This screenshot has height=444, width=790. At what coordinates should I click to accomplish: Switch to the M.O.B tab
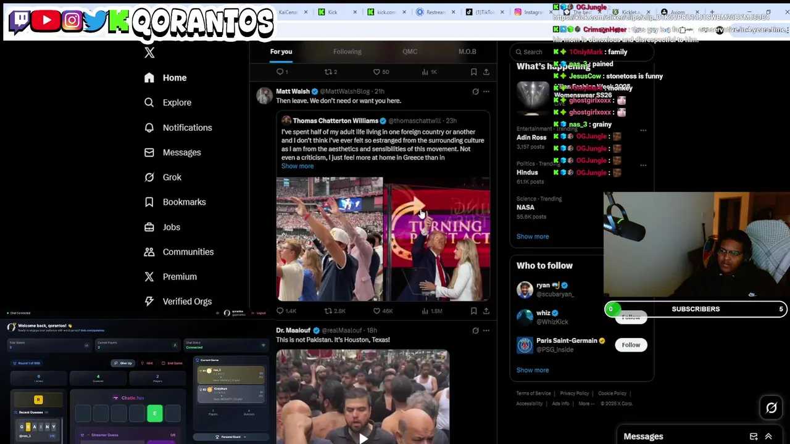(467, 52)
